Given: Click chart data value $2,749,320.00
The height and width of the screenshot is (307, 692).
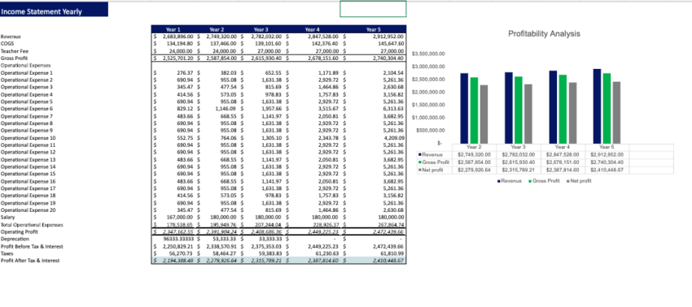Looking at the screenshot, I should click(474, 154).
